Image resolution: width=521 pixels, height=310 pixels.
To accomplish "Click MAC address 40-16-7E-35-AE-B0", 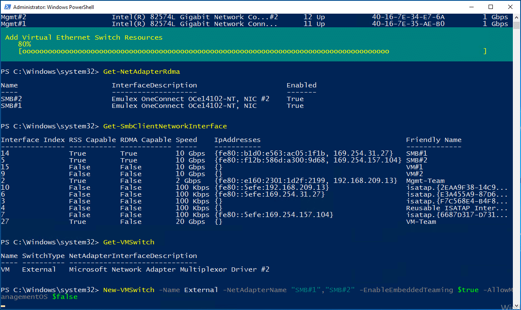I will 408,24.
